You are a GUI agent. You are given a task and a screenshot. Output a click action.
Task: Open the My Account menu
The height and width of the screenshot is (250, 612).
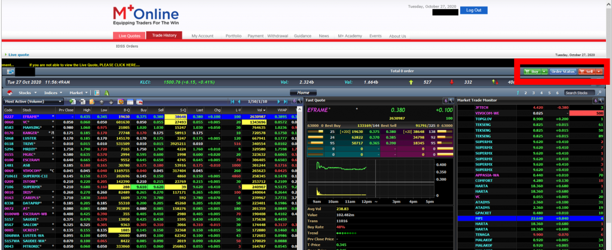point(202,36)
